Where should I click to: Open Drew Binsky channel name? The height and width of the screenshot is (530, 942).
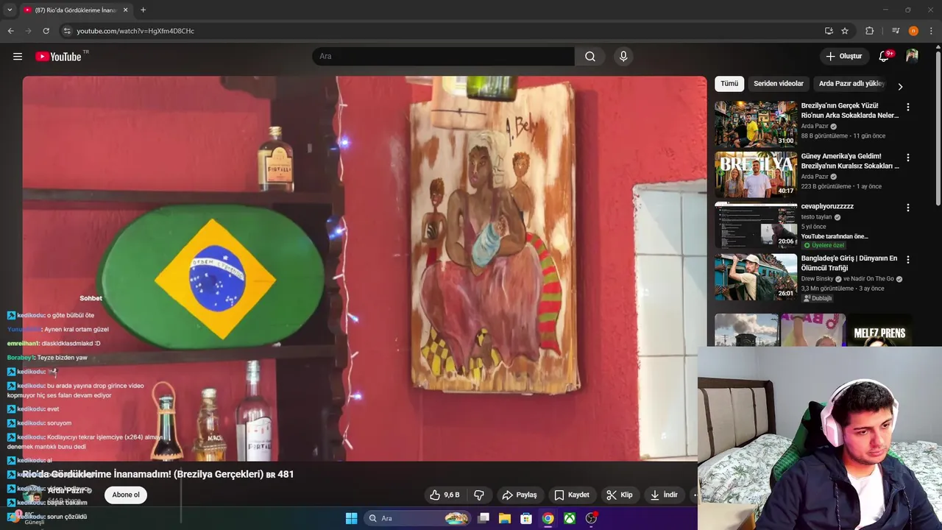(x=818, y=279)
